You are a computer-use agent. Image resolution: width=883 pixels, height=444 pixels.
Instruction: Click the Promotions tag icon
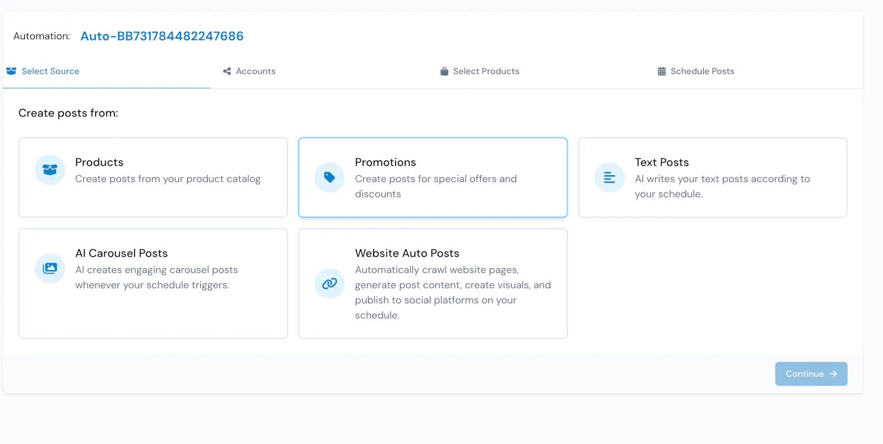[329, 177]
